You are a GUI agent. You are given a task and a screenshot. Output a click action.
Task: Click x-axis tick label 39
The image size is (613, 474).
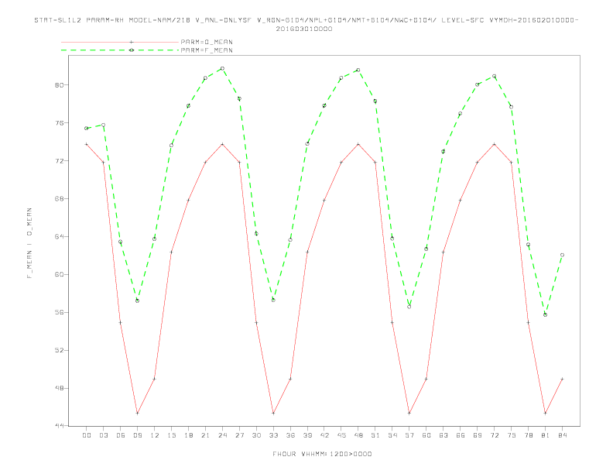pos(307,435)
